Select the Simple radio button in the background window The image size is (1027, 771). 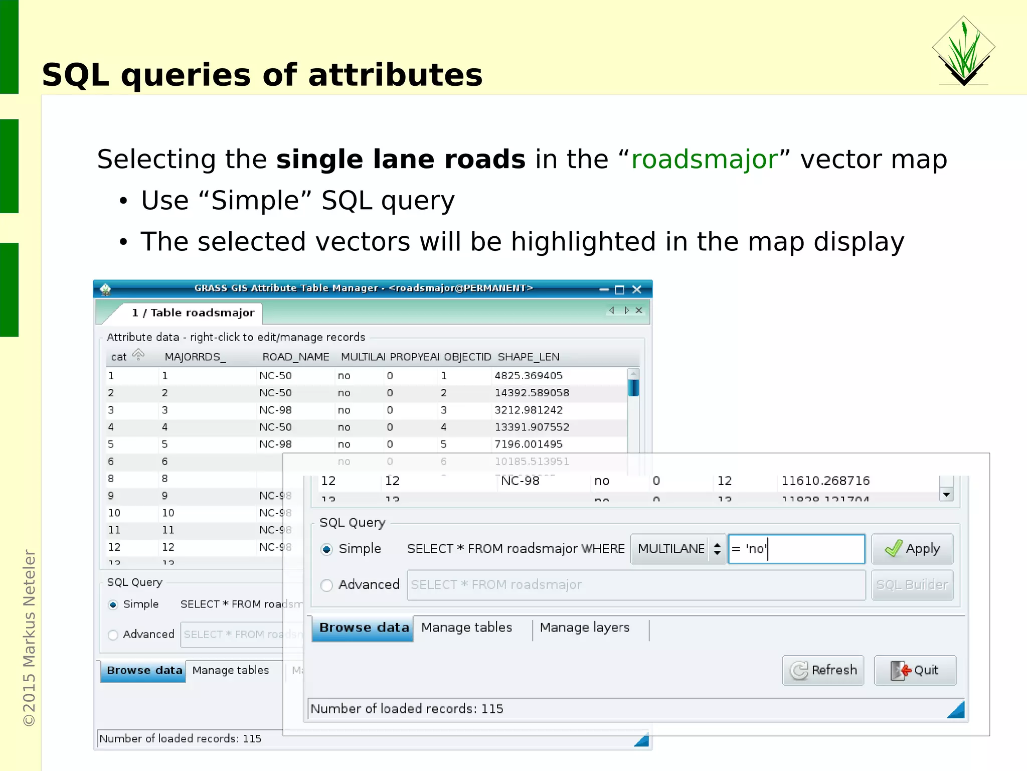pos(113,604)
